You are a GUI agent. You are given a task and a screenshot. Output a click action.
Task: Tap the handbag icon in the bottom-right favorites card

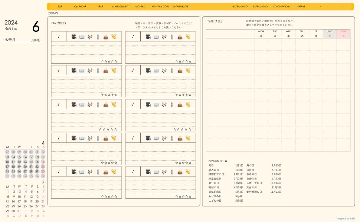pyautogui.click(x=180, y=172)
